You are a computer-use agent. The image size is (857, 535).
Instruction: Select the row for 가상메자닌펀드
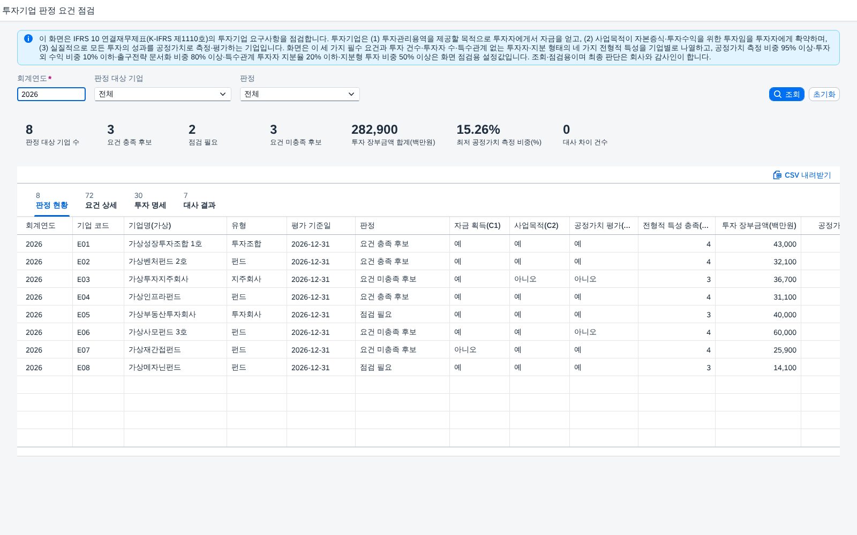428,368
